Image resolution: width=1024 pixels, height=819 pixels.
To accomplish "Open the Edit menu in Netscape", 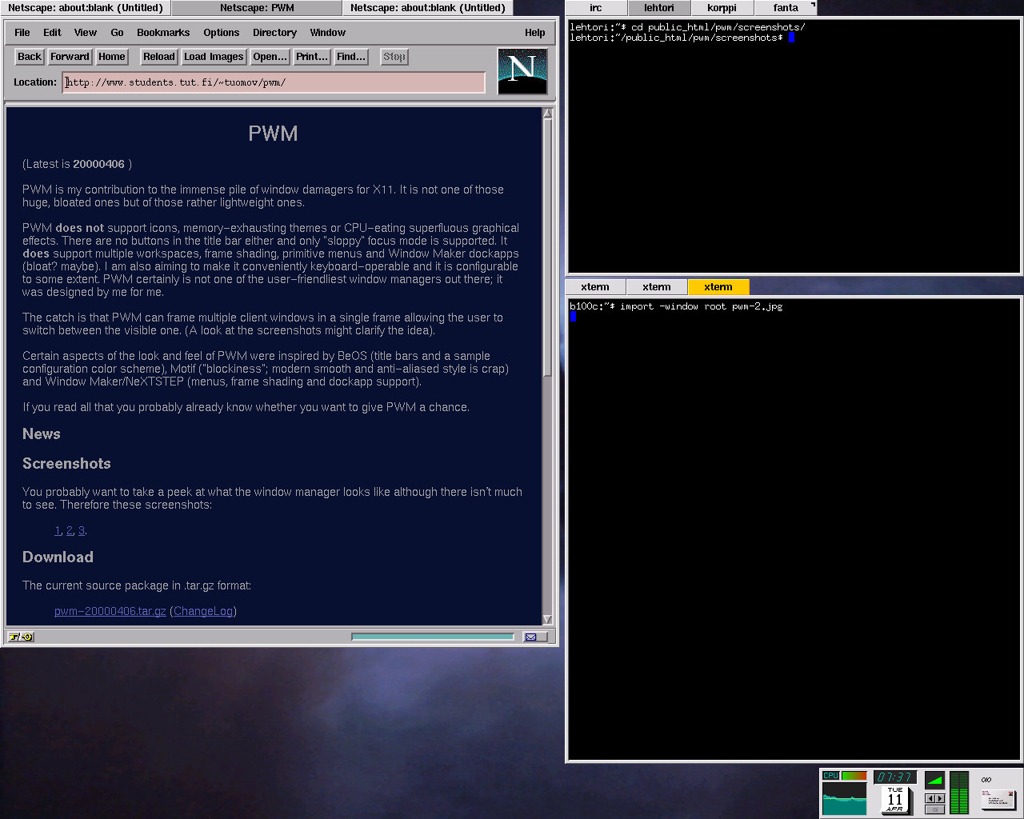I will pos(52,33).
